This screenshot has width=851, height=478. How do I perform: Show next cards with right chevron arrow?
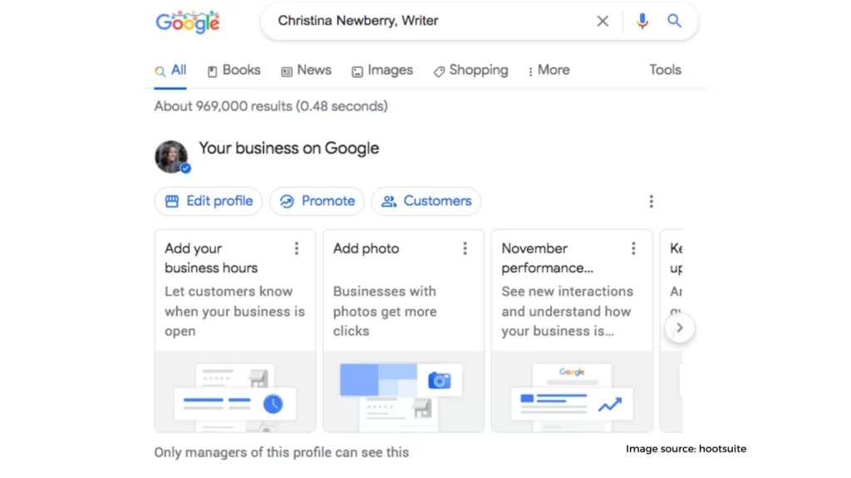click(680, 328)
